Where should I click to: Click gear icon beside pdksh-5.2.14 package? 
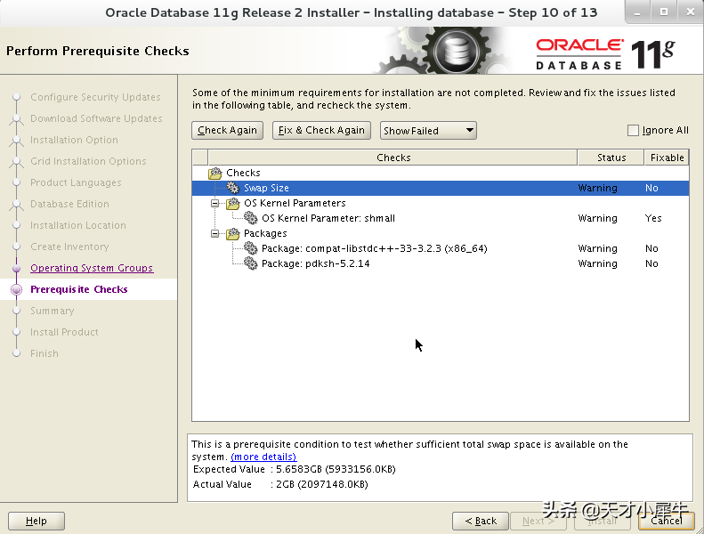point(250,263)
